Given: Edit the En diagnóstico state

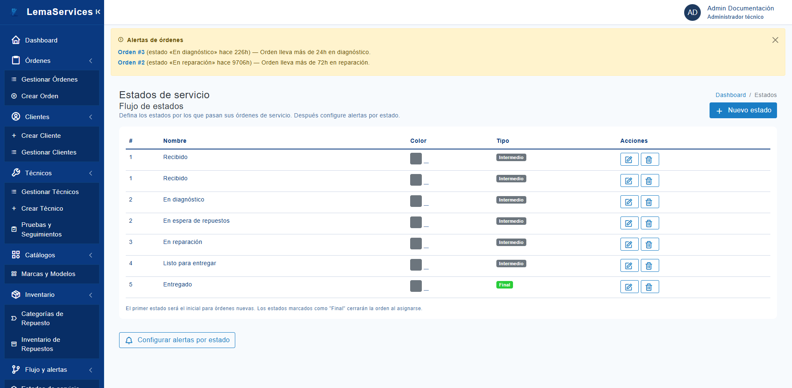Looking at the screenshot, I should pos(629,202).
